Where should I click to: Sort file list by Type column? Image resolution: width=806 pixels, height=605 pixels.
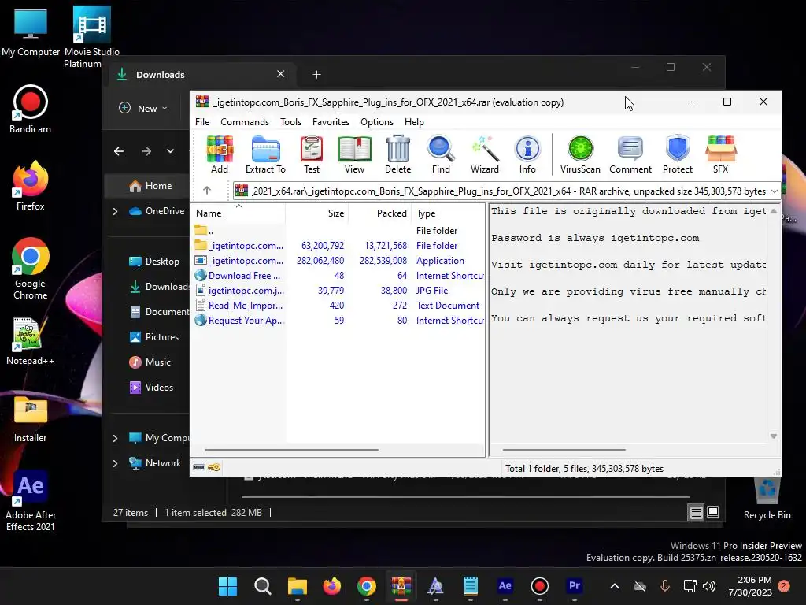tap(448, 213)
